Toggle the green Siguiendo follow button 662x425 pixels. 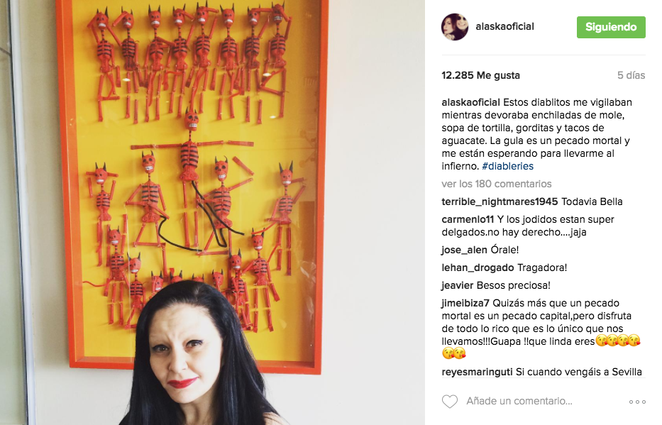coord(611,27)
